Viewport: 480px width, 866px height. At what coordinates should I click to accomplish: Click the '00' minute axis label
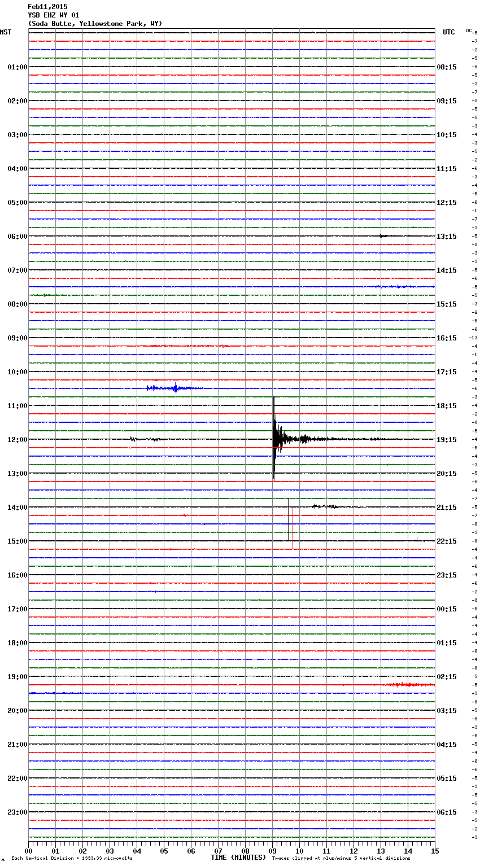[28, 851]
